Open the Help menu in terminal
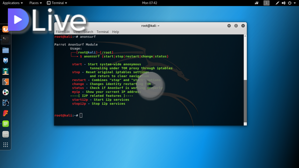This screenshot has height=168, width=299. pyautogui.click(x=115, y=32)
